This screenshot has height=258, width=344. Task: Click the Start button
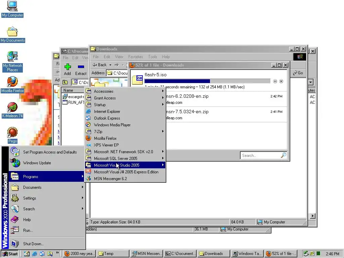[10, 254]
